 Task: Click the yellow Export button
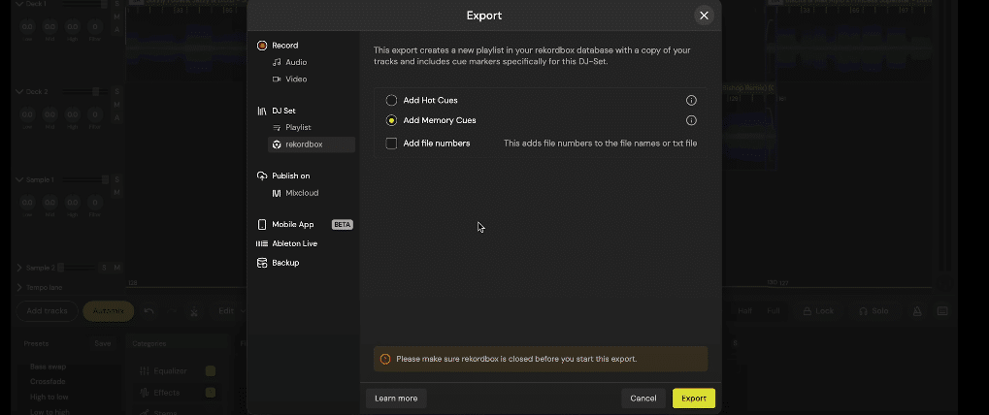(693, 399)
